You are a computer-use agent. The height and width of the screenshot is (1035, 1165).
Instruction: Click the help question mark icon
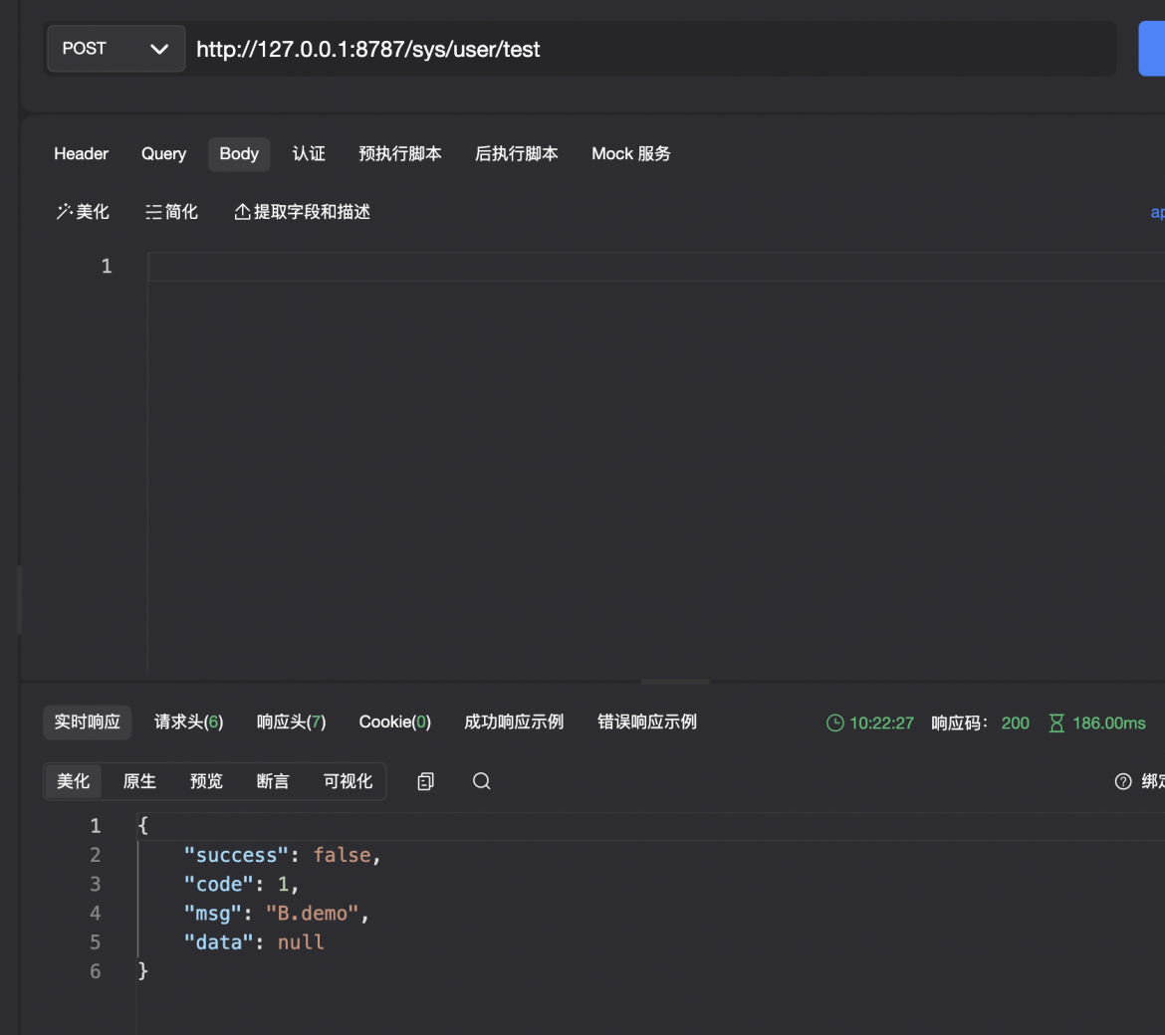click(x=1123, y=782)
